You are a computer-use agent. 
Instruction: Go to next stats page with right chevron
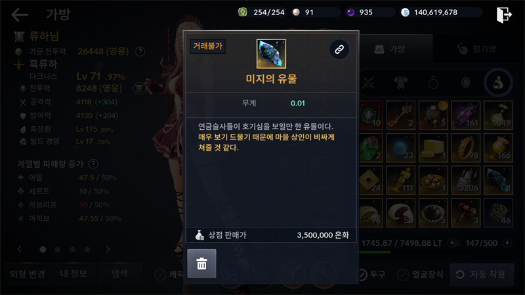coord(108,249)
